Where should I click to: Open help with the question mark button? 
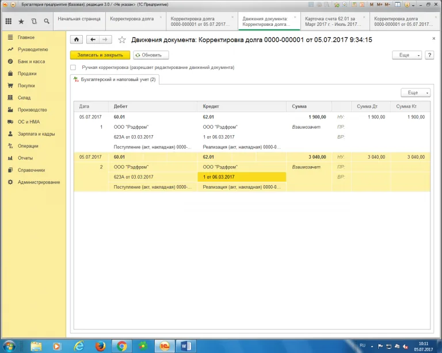[x=429, y=55]
